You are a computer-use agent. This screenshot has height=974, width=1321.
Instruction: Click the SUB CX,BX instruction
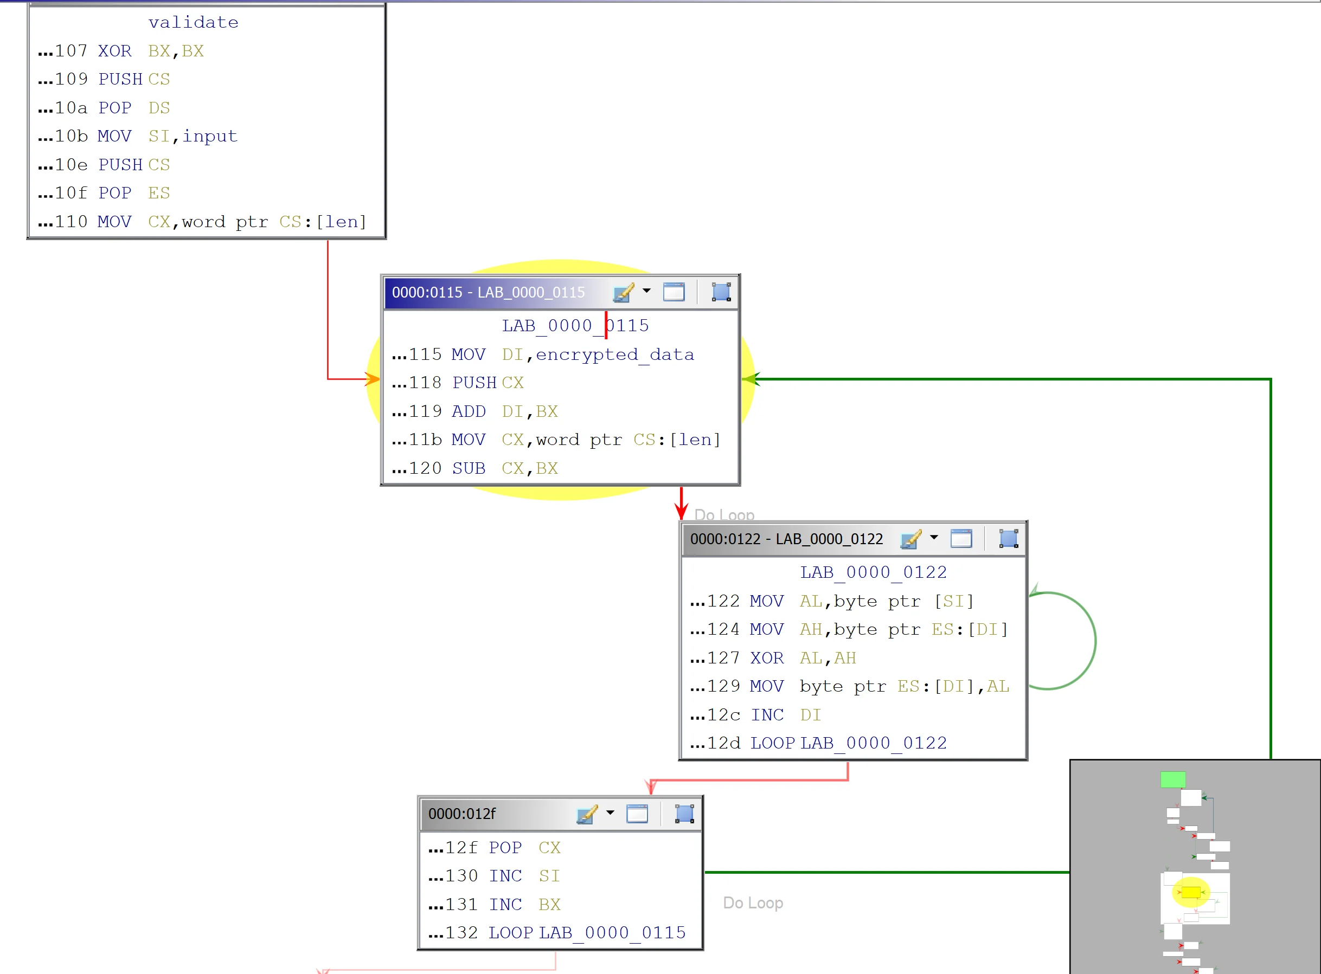pyautogui.click(x=474, y=468)
